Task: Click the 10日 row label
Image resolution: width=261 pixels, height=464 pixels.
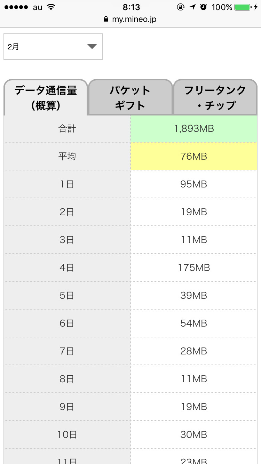Action: pyautogui.click(x=67, y=435)
